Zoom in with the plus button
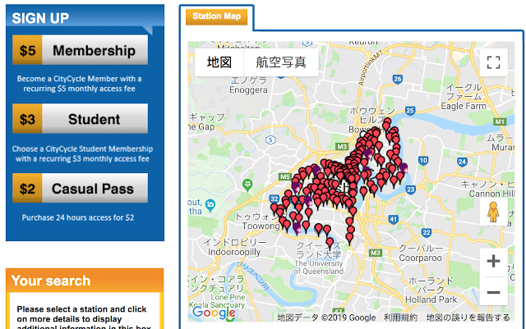The image size is (526, 329). click(x=493, y=261)
